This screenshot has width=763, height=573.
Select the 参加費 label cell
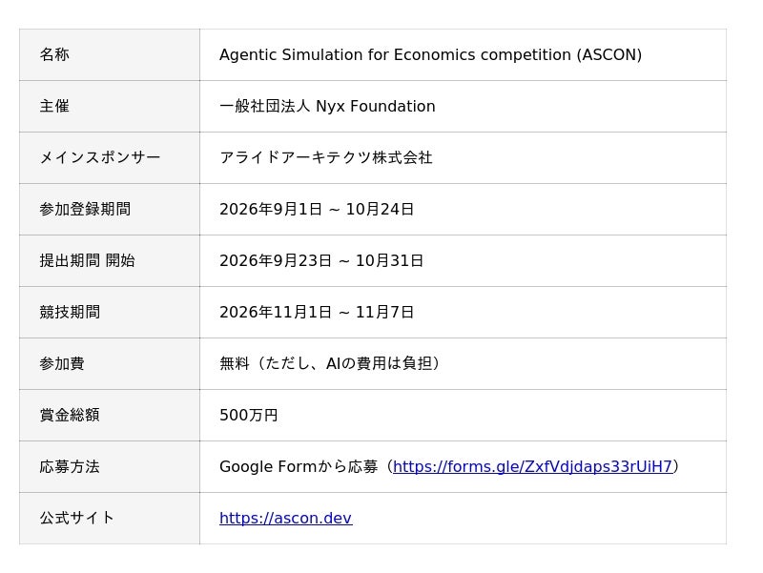click(110, 364)
